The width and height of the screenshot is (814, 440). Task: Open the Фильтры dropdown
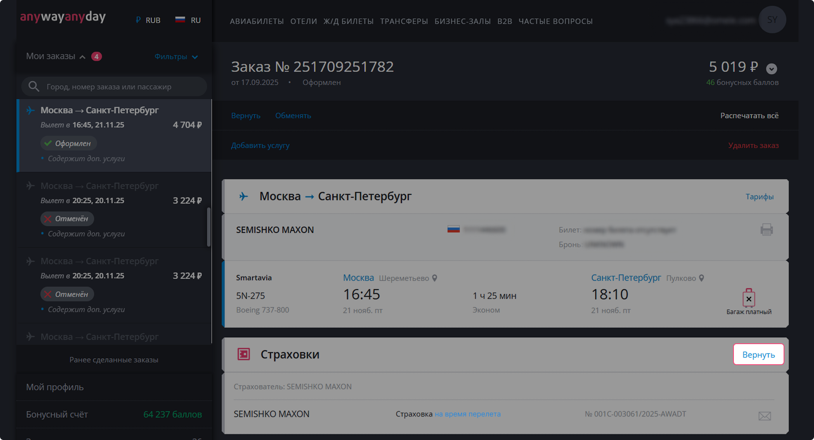coord(176,56)
